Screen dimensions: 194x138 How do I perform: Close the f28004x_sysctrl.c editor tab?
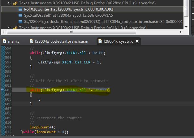click(x=137, y=41)
